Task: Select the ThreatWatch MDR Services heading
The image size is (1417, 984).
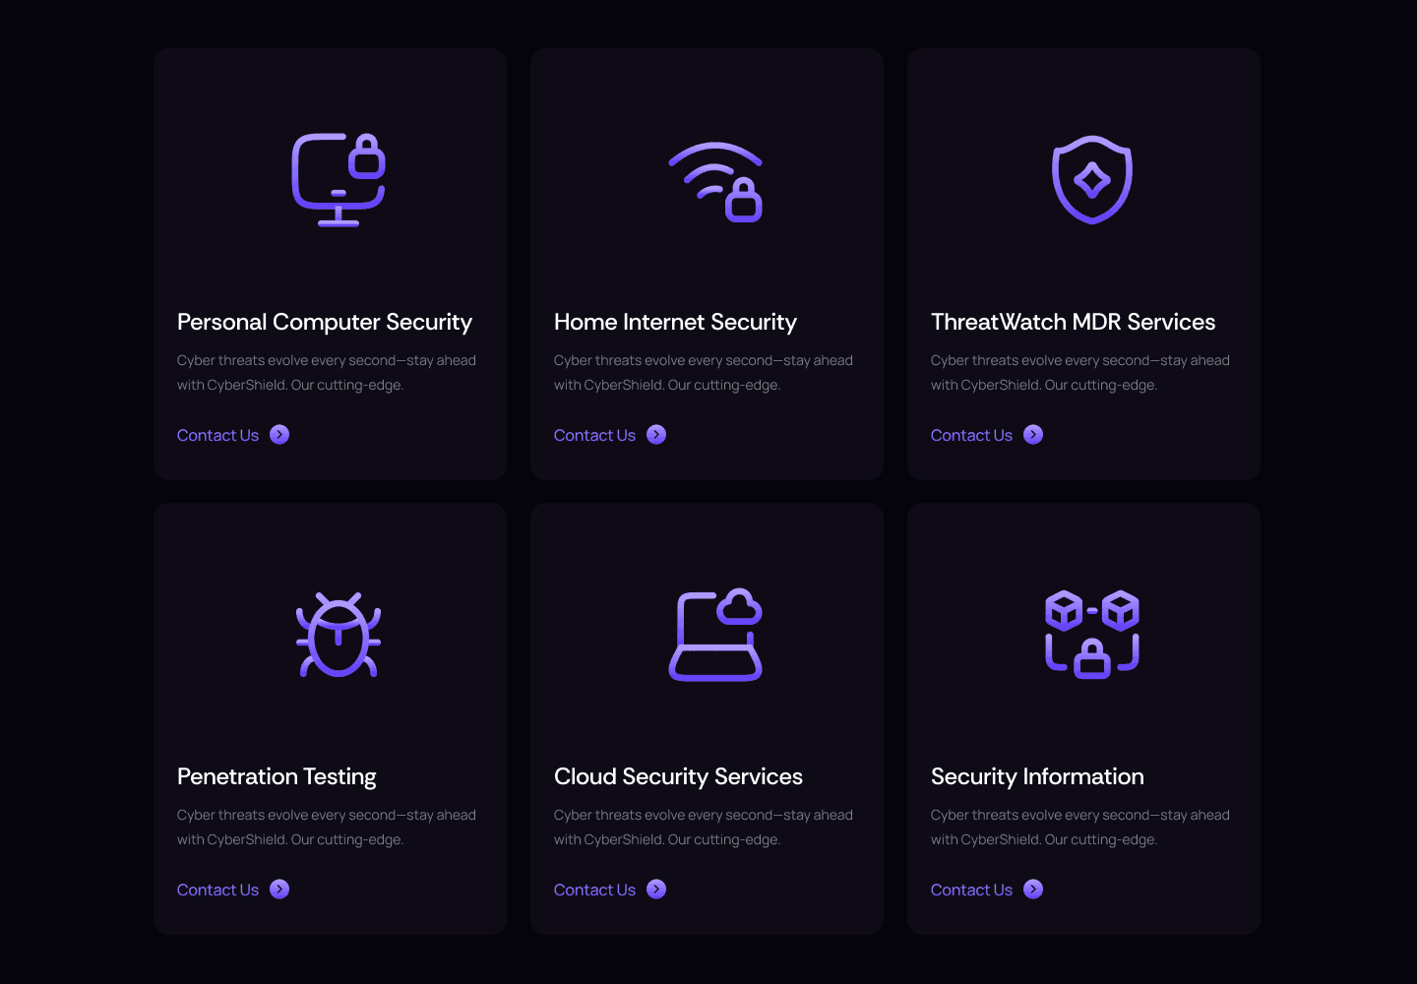Action: [x=1073, y=323]
